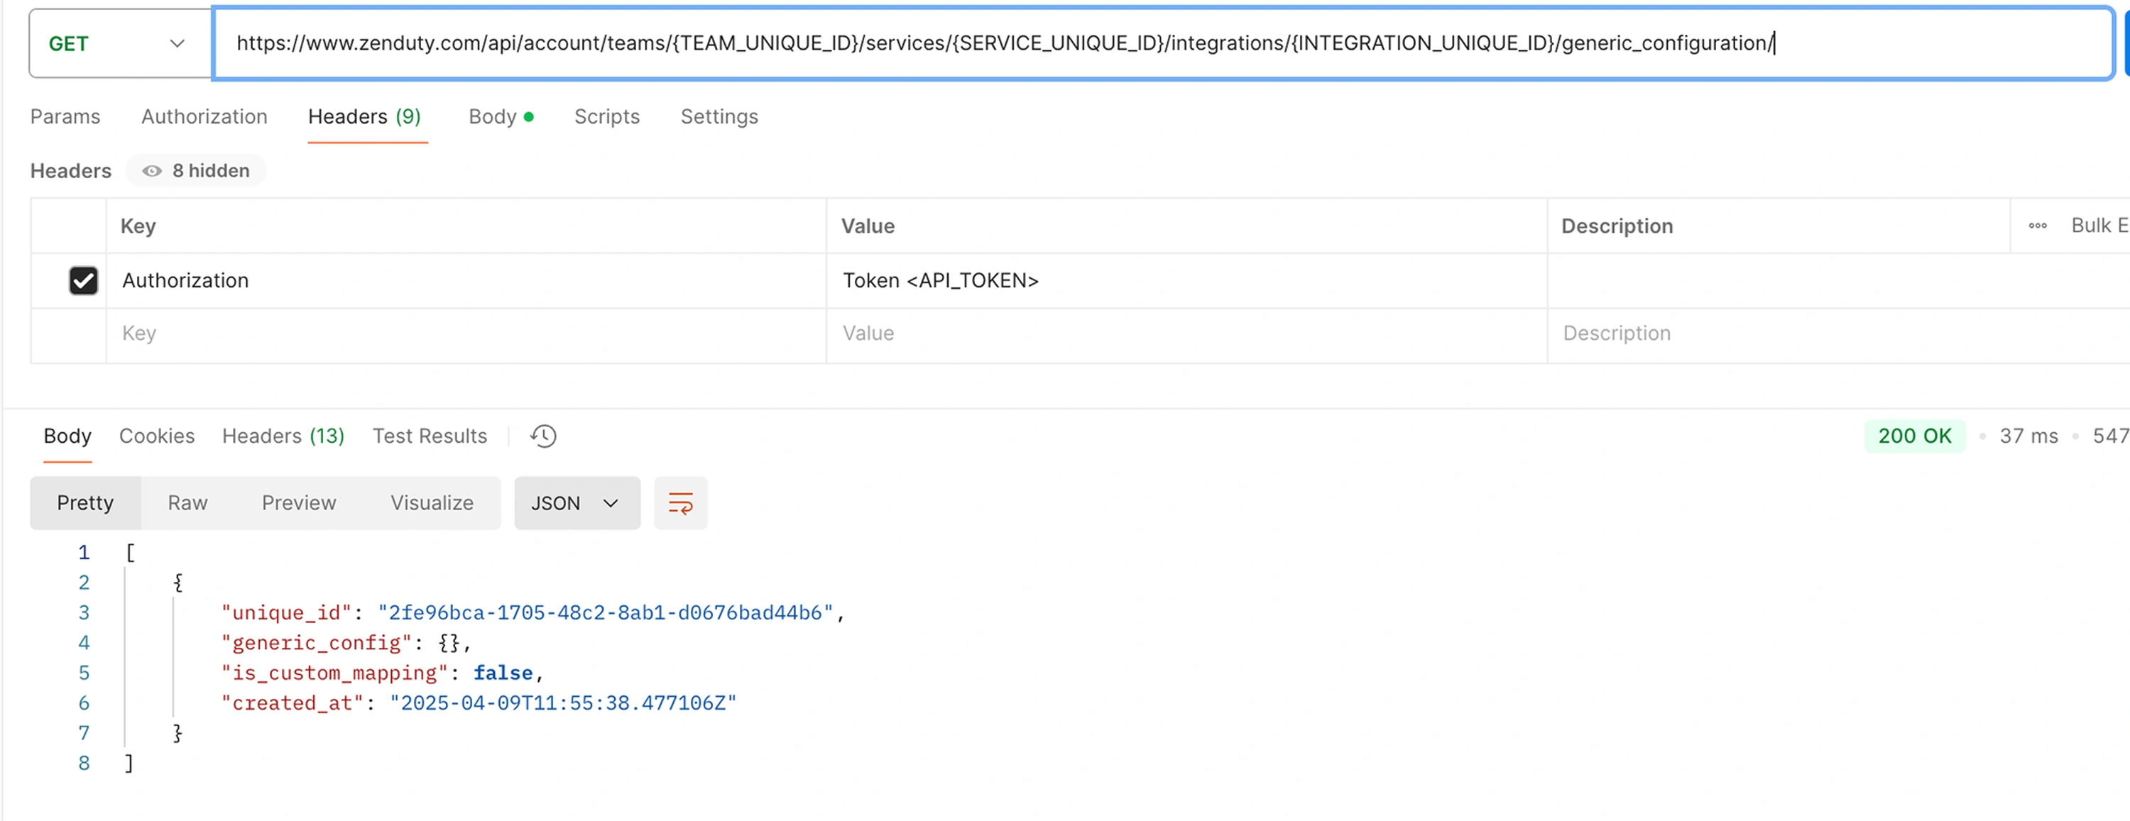Toggle Pretty view for response body
This screenshot has width=2130, height=821.
click(84, 502)
